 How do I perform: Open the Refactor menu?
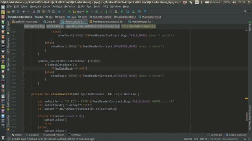click(70, 7)
